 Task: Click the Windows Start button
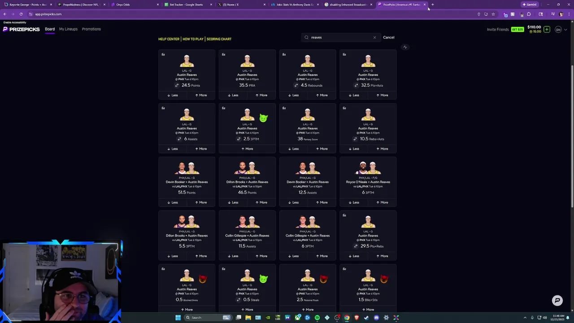coord(178,318)
